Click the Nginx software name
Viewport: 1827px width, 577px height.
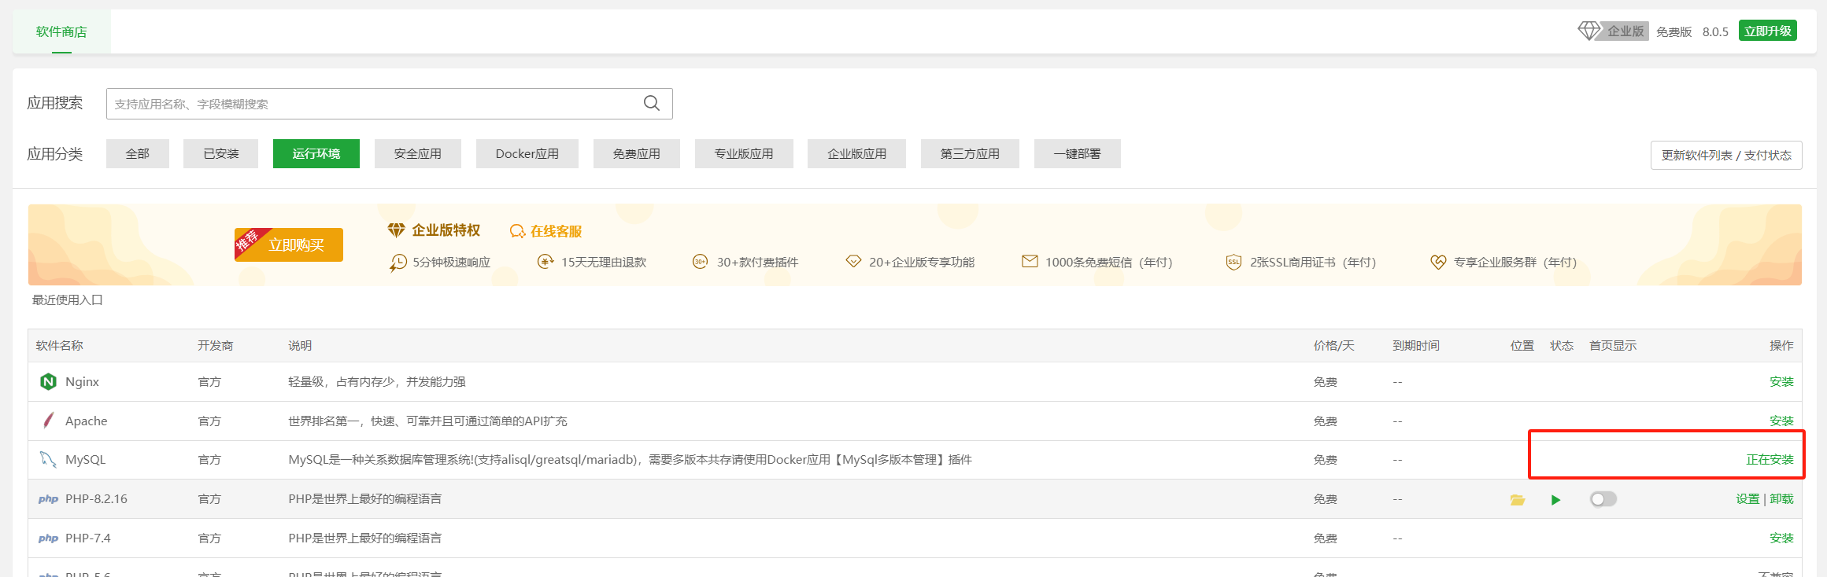tap(82, 381)
